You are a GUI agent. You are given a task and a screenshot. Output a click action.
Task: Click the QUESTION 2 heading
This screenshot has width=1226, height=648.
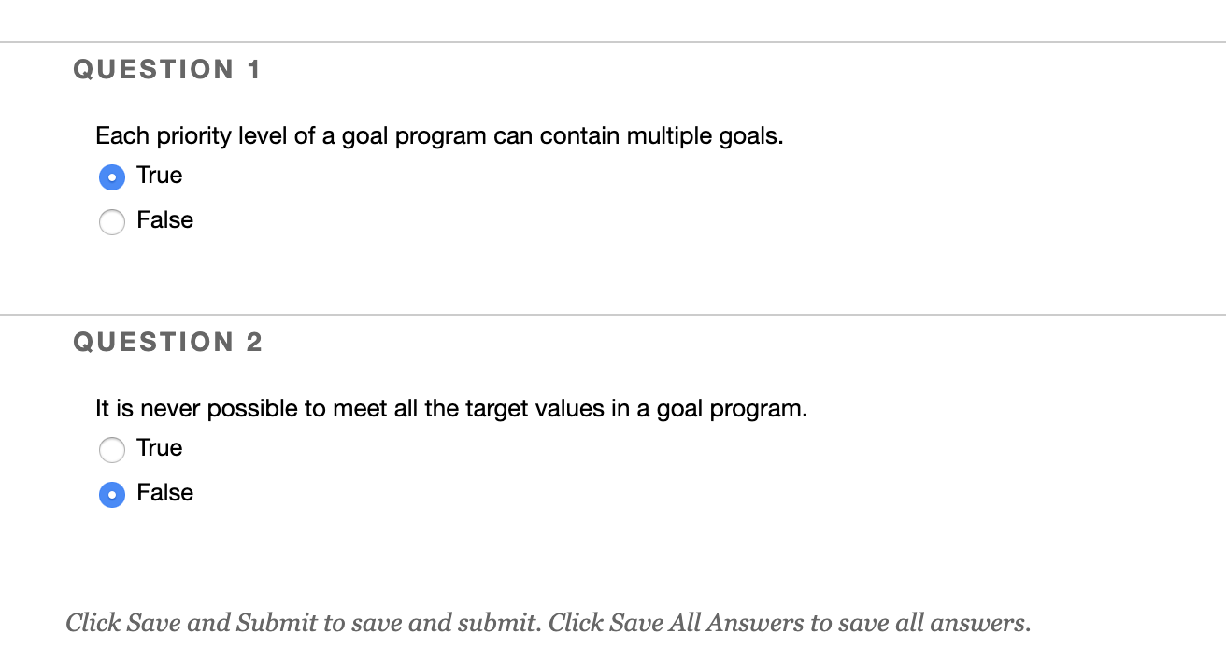pyautogui.click(x=167, y=342)
